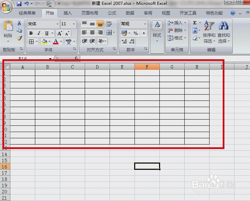Open 排序和筛选 sort and filter menu

point(209,32)
